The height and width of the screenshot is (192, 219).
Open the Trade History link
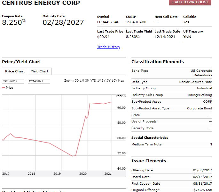point(108,47)
